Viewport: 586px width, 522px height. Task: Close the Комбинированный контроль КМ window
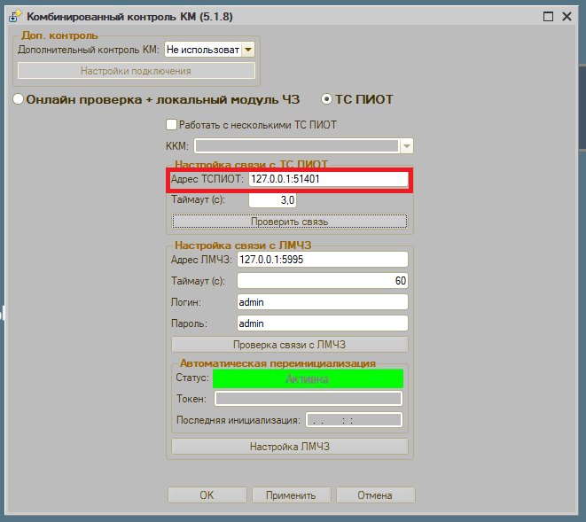coord(567,17)
